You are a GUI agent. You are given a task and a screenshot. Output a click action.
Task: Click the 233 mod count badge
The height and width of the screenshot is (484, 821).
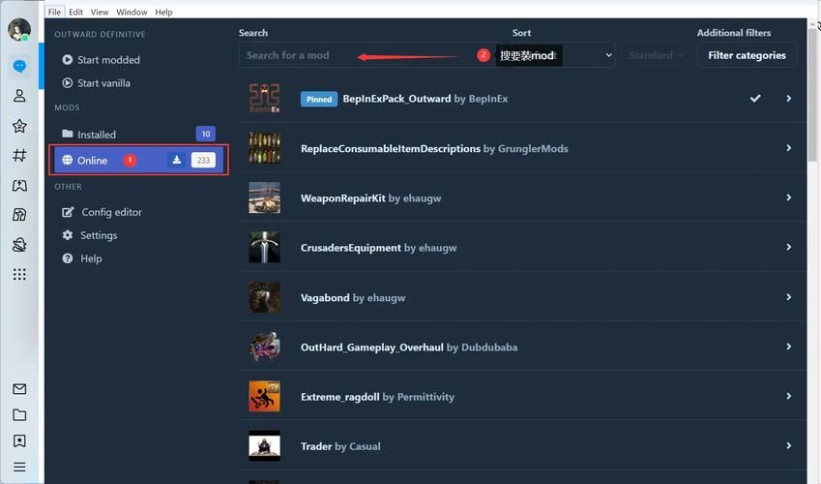click(203, 160)
